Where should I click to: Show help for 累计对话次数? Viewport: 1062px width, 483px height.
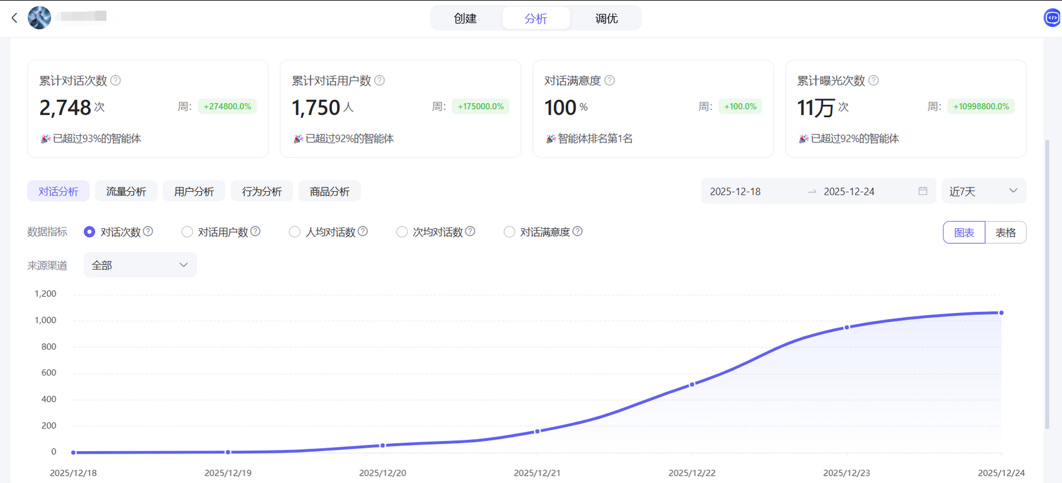click(115, 80)
